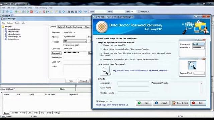
Task: Select testingsite.org in the site tree
Action: pos(13,39)
